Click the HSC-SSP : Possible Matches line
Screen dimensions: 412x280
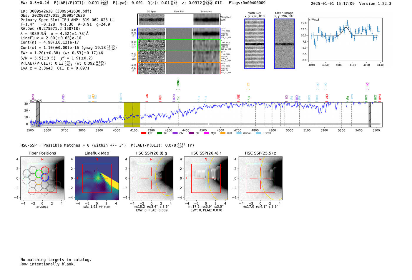point(107,145)
